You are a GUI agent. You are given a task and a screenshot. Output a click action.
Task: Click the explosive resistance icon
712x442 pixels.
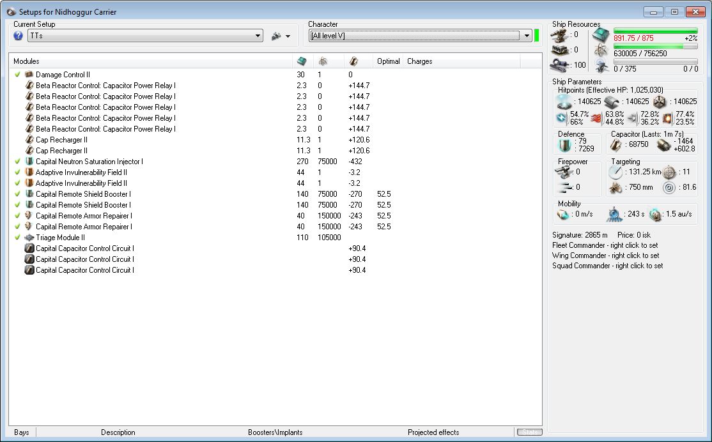point(667,118)
